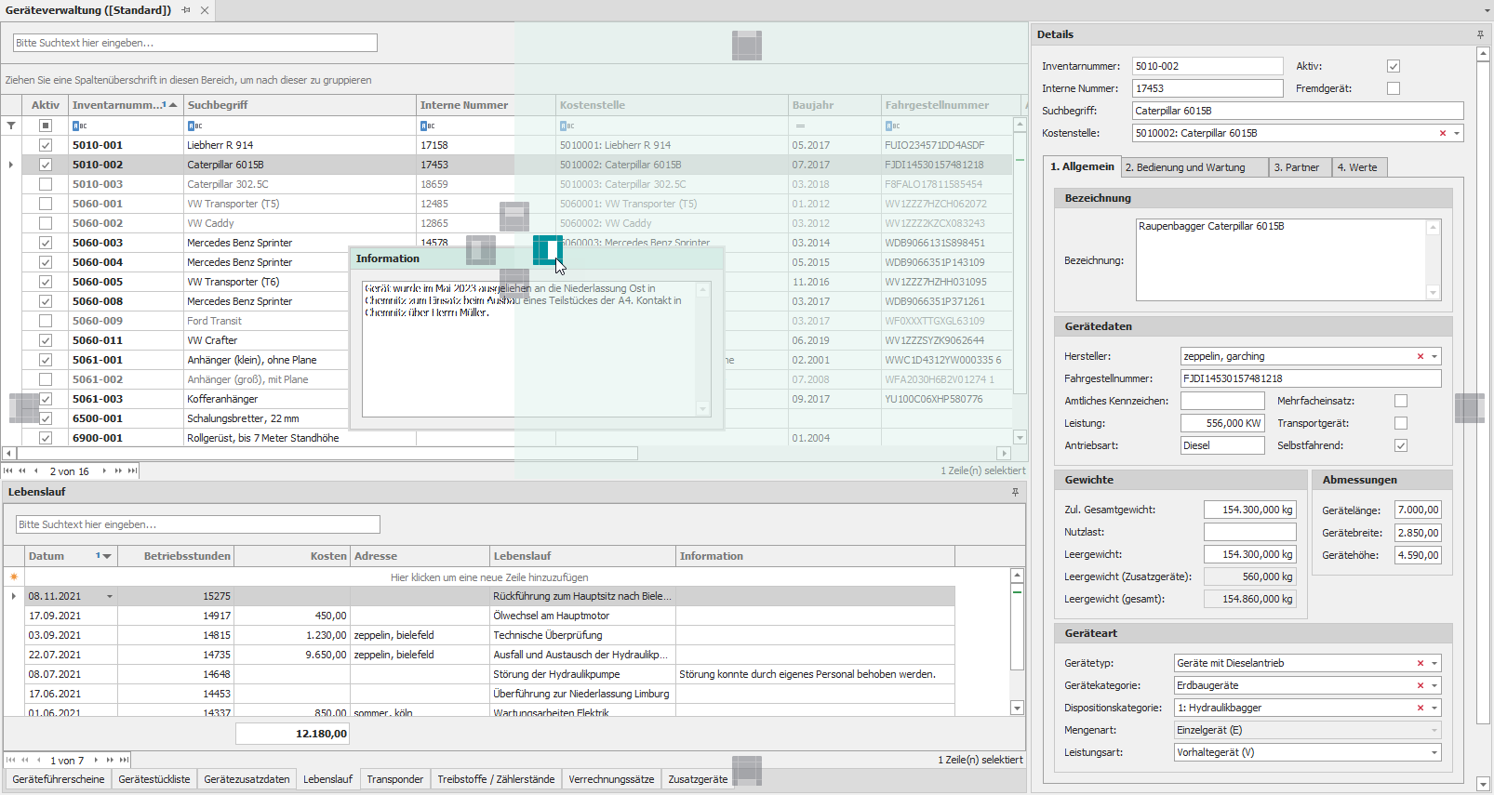Image resolution: width=1494 pixels, height=795 pixels.
Task: Uncheck the Selbstfahrend checkbox
Action: (x=1401, y=445)
